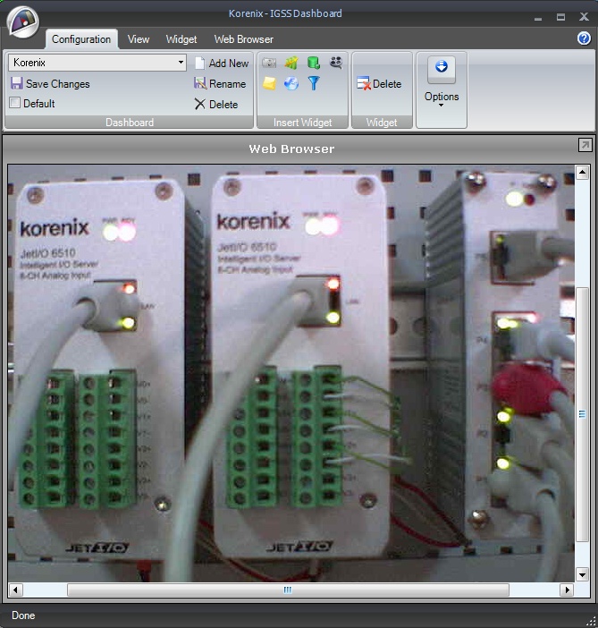Open the Widget ribbon tab
Viewport: 598px width, 628px height.
[181, 39]
